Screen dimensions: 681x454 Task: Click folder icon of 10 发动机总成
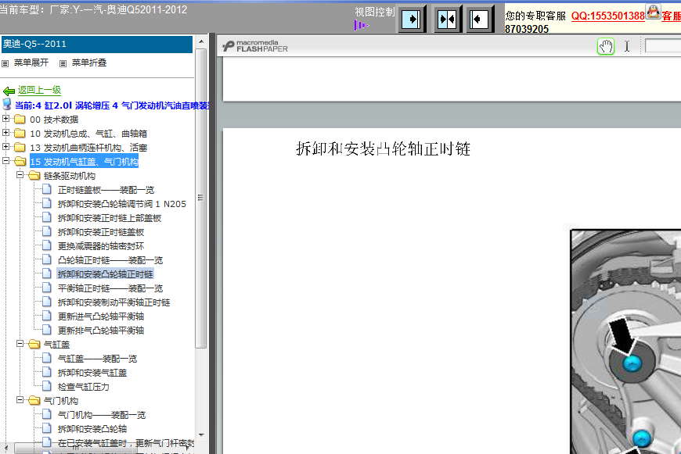click(x=20, y=133)
